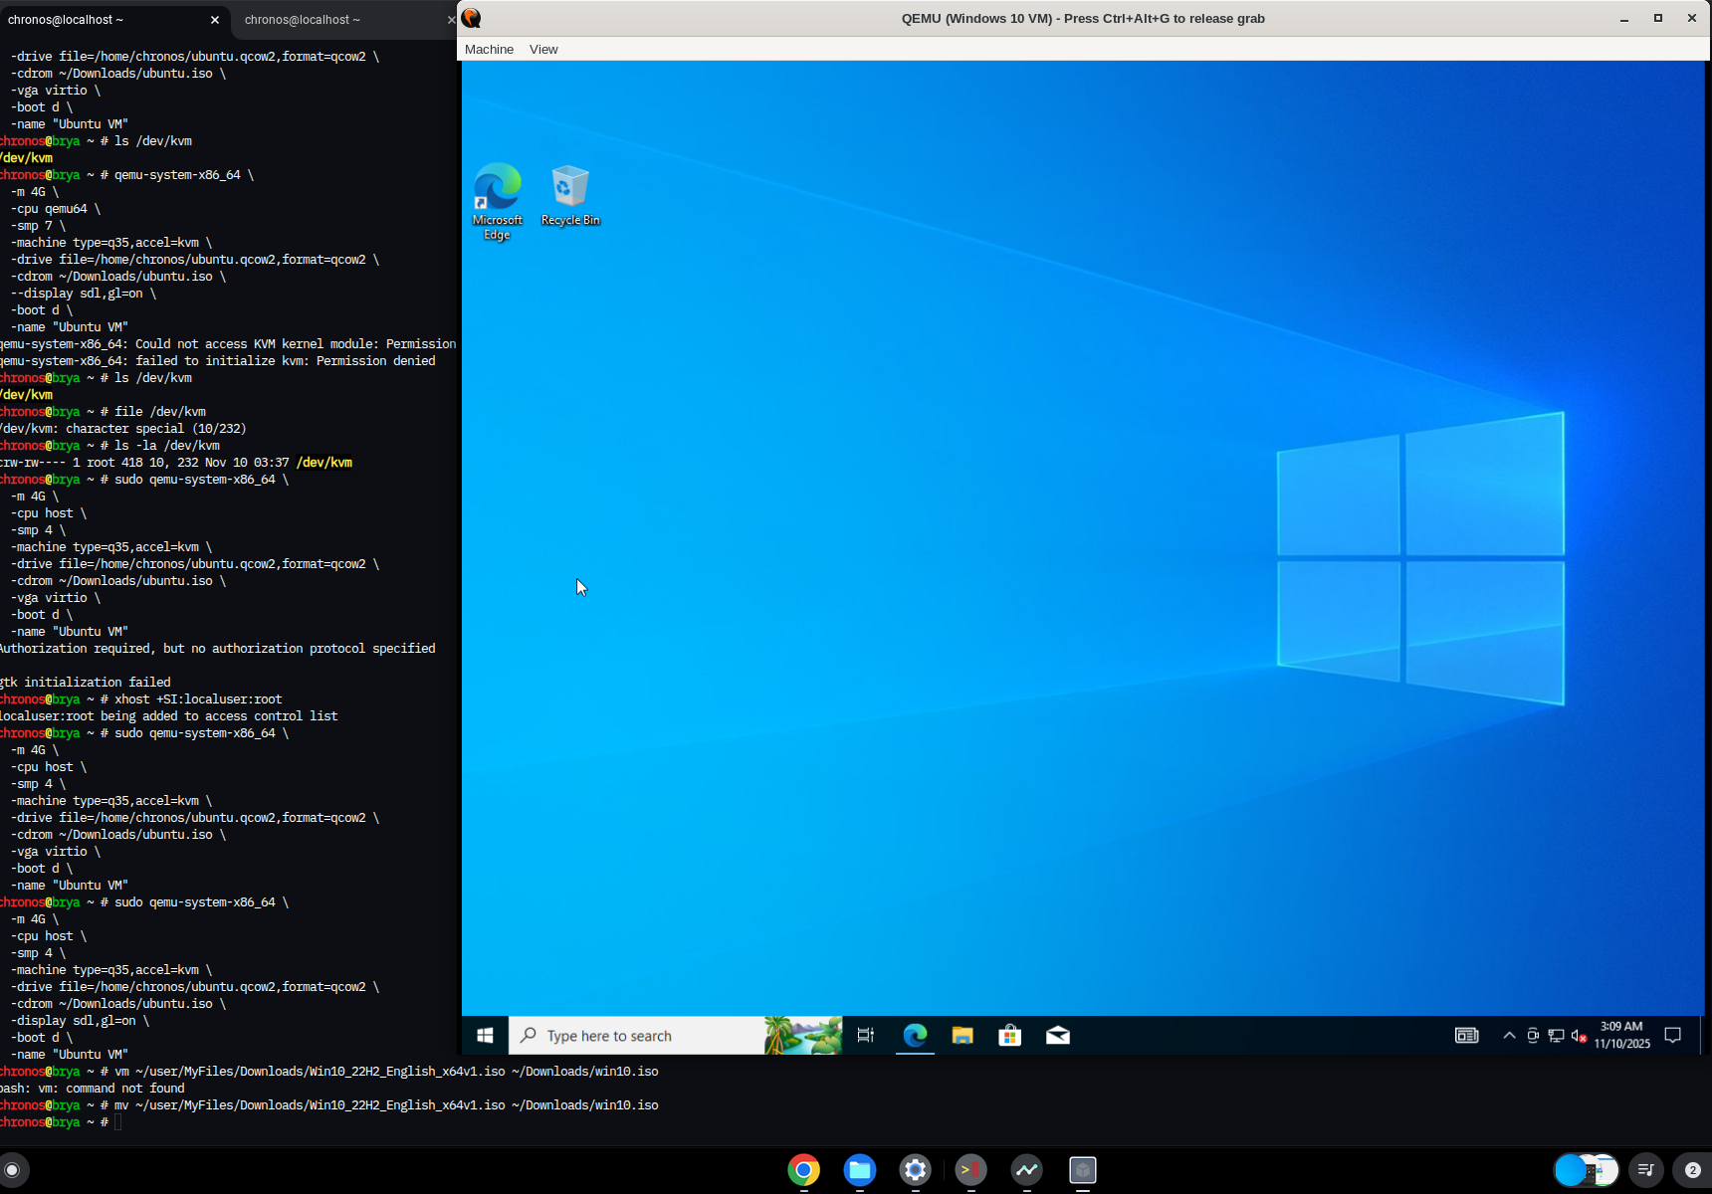This screenshot has height=1194, width=1712.
Task: Show hidden system tray icons
Action: (x=1509, y=1036)
